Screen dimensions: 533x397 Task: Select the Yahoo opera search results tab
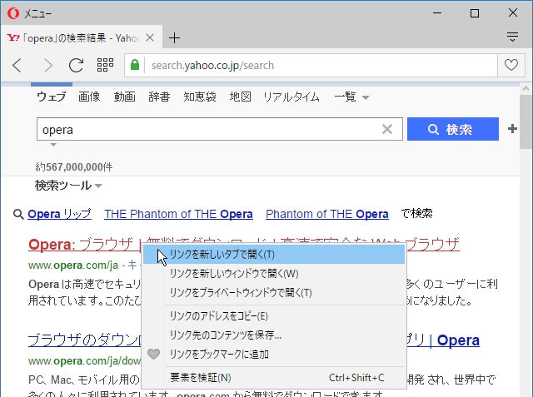click(82, 37)
